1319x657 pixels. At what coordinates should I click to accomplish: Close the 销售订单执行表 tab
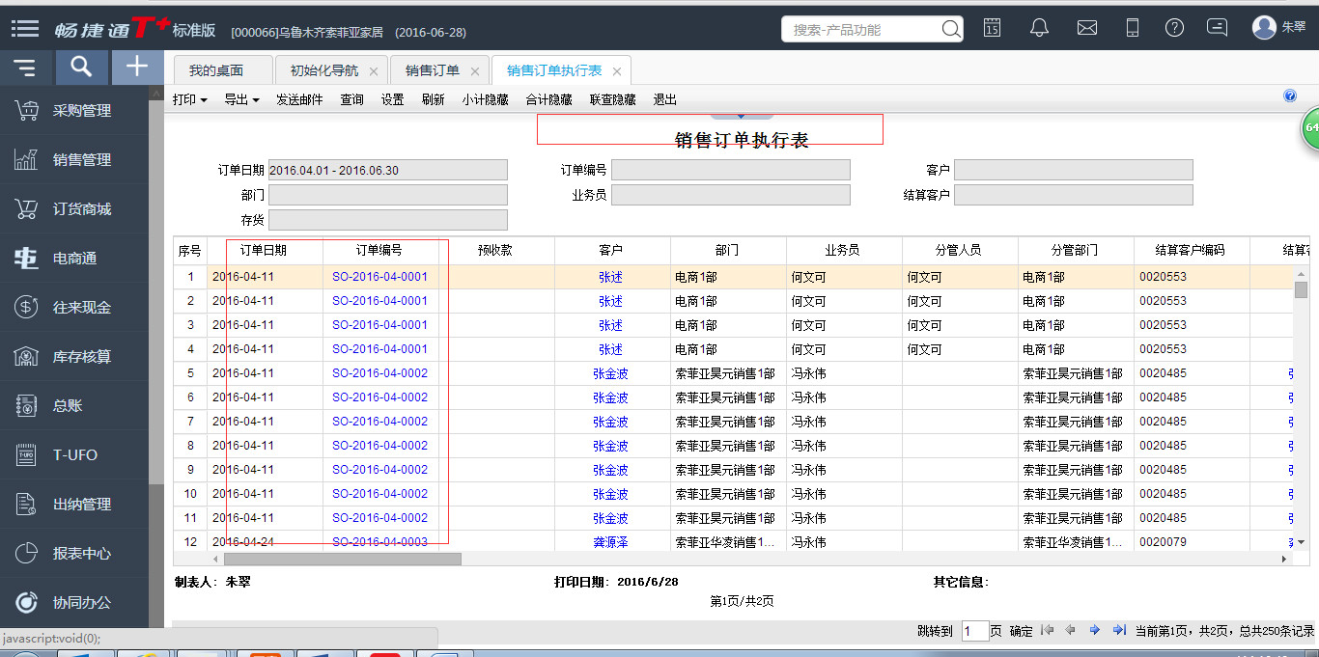pyautogui.click(x=617, y=71)
